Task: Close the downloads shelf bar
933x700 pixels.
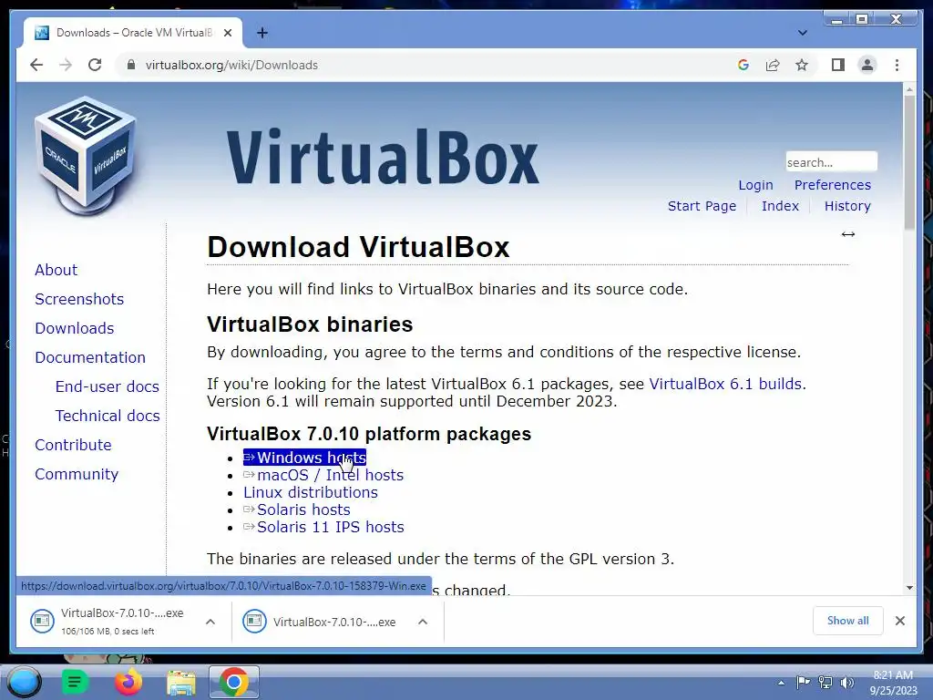Action: coord(899,621)
